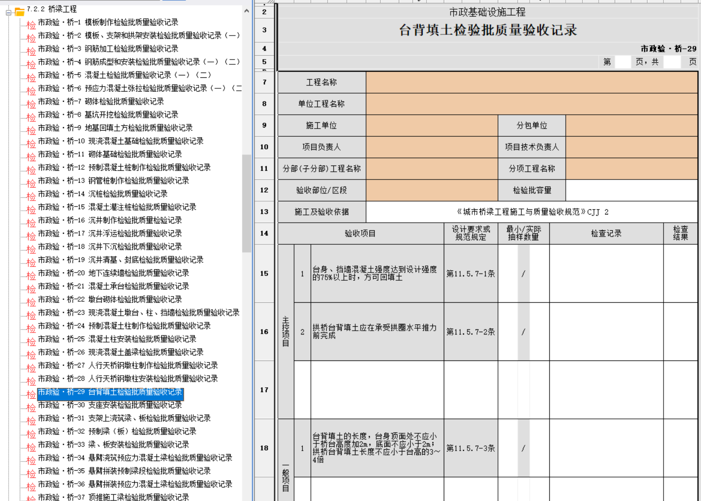Click the page number box after 第
The image size is (701, 501).
pyautogui.click(x=623, y=62)
